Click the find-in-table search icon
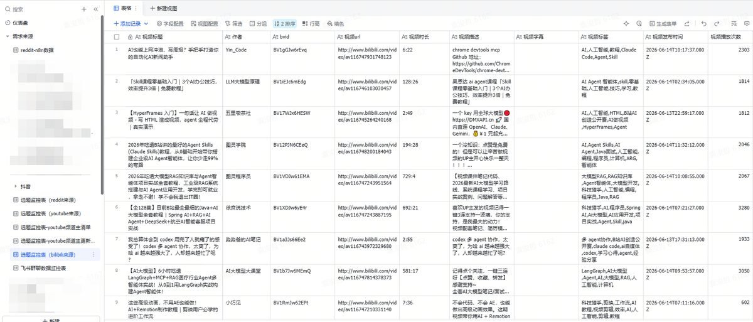This screenshot has height=322, width=753. tap(732, 23)
